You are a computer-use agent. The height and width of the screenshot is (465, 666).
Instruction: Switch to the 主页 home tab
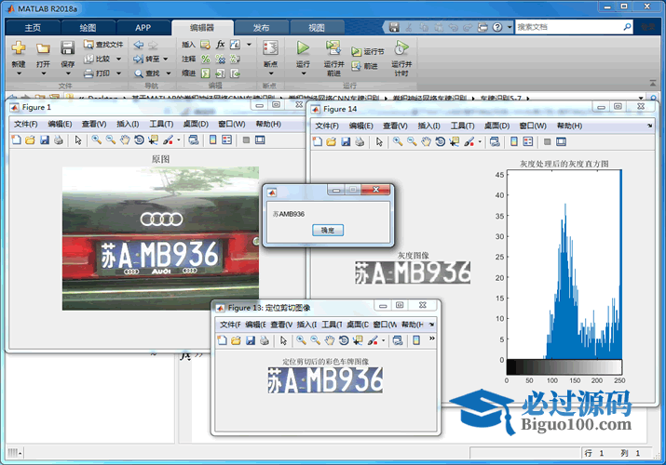pyautogui.click(x=33, y=28)
